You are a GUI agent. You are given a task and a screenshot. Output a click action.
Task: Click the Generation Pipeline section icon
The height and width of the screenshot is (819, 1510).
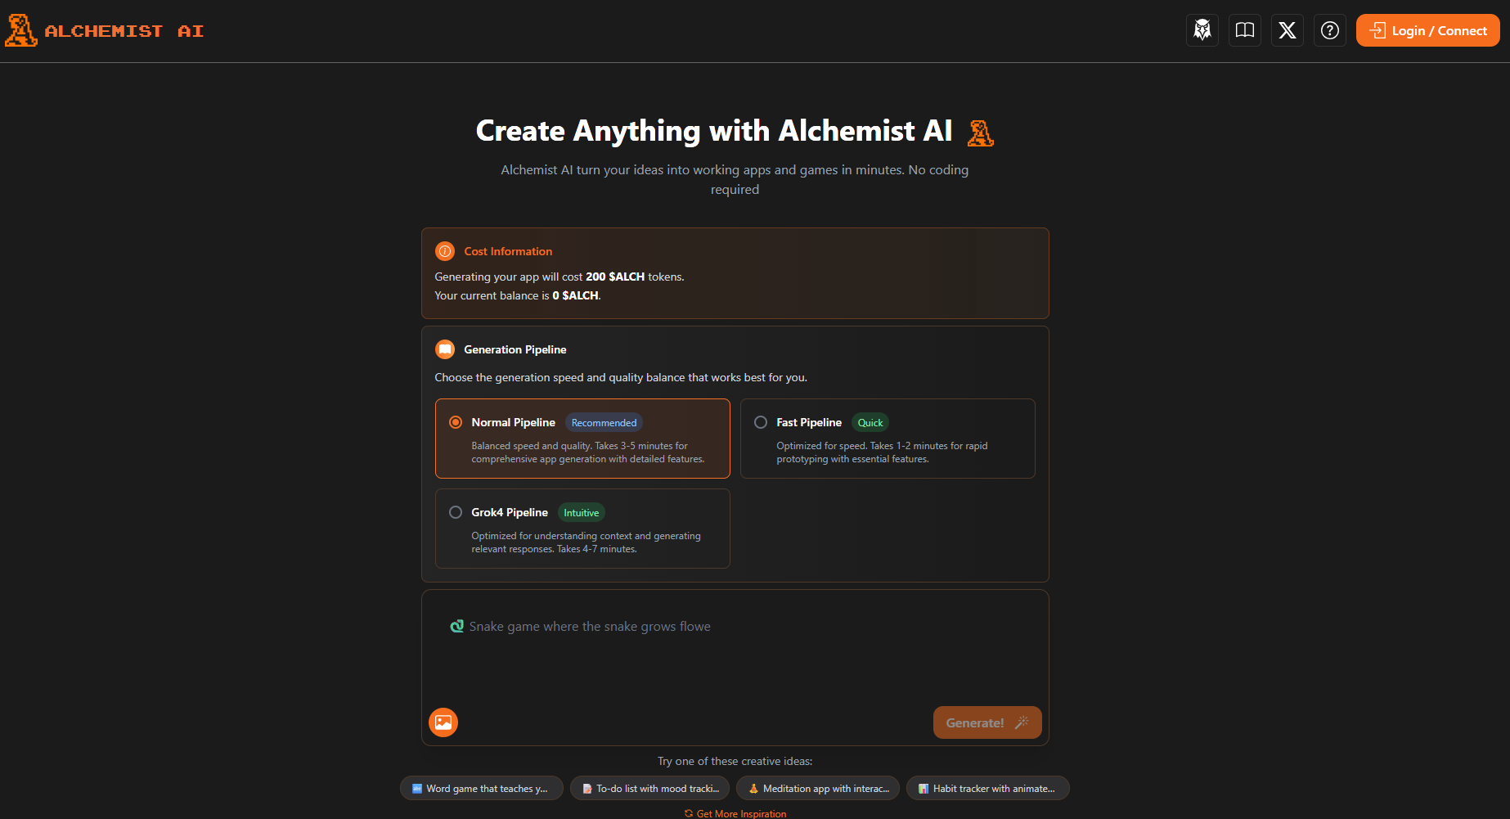tap(445, 349)
